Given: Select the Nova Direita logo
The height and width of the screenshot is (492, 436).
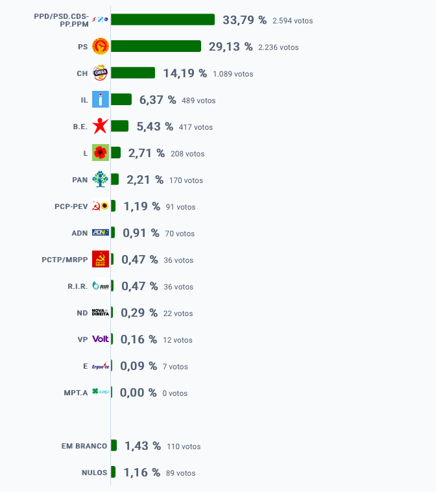Looking at the screenshot, I should (101, 312).
